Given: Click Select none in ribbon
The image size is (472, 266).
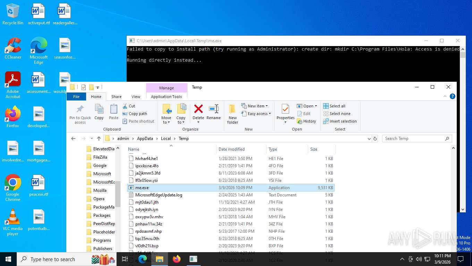Looking at the screenshot, I should (337, 114).
